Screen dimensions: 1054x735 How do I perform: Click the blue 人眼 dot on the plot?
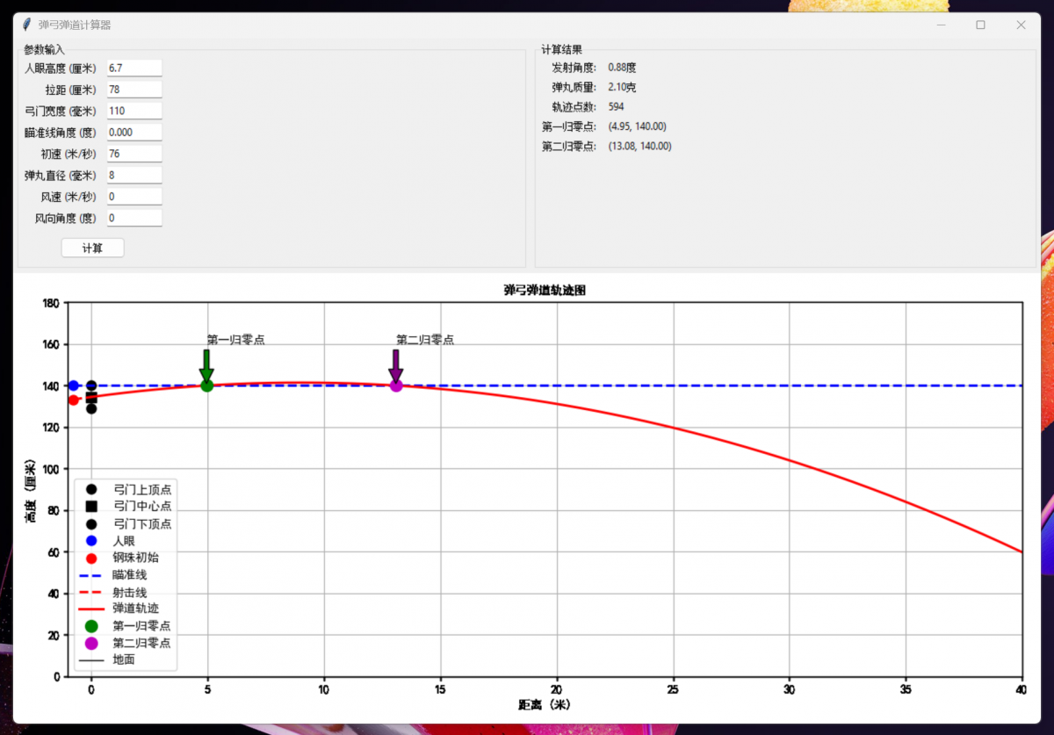[74, 386]
